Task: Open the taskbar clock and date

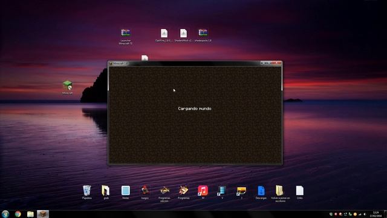Action: (376, 214)
